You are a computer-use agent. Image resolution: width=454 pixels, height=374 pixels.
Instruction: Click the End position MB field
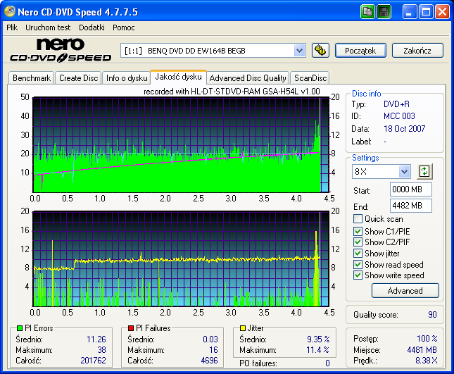(x=410, y=206)
